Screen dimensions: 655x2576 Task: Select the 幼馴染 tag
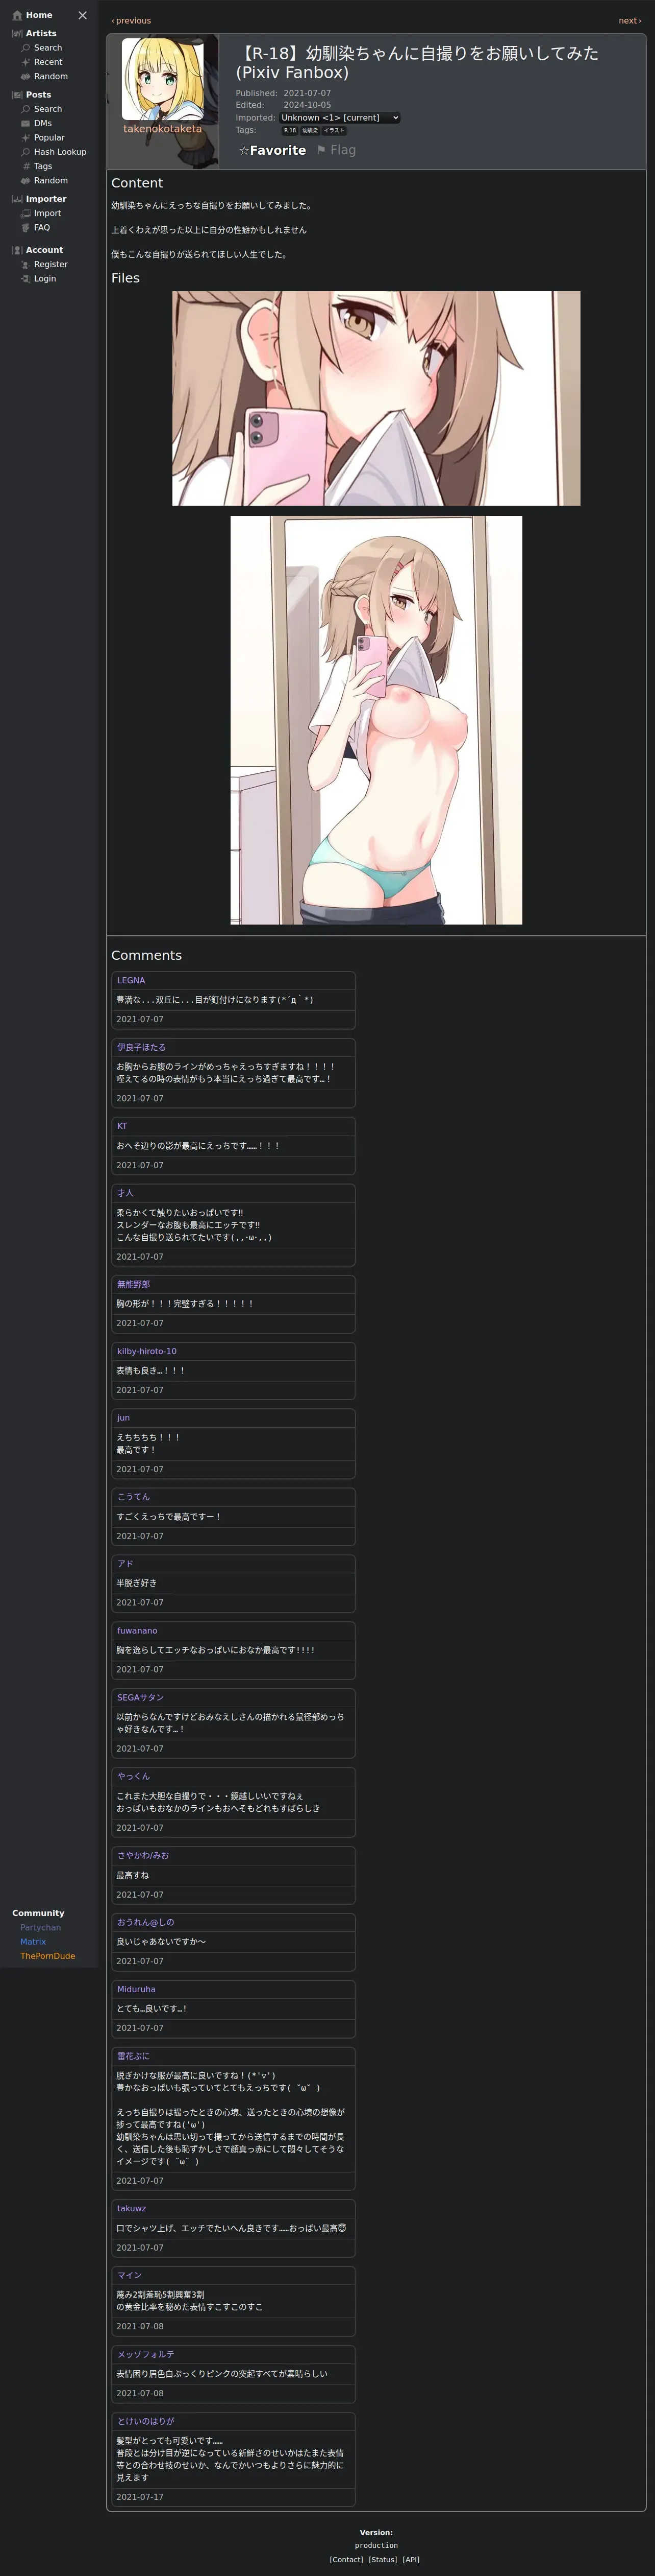[310, 131]
